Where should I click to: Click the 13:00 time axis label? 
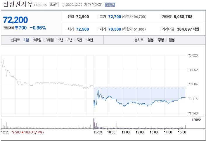154,132
